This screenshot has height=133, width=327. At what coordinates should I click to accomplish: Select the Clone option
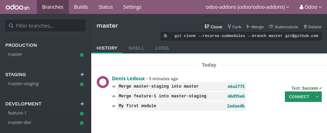(214, 27)
